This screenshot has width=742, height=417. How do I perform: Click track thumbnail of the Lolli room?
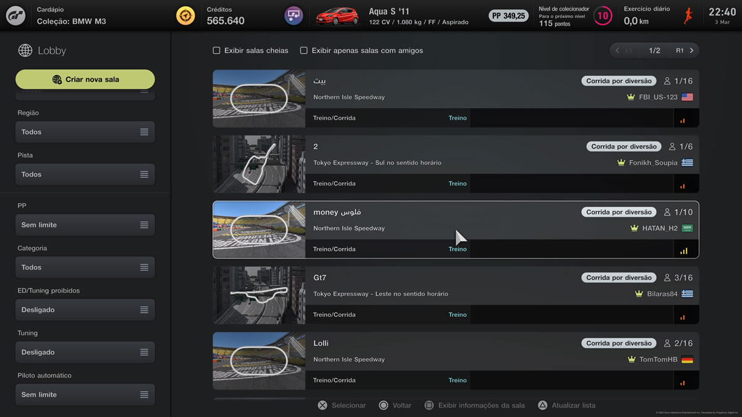pos(259,360)
